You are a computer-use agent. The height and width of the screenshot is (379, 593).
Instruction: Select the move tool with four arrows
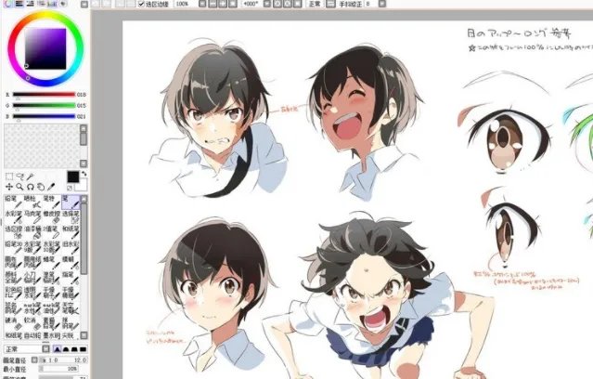tap(7, 186)
